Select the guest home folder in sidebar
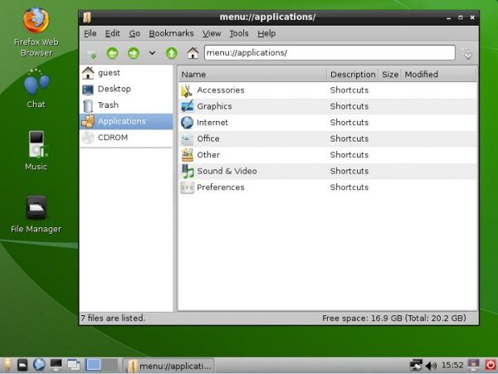 126,73
